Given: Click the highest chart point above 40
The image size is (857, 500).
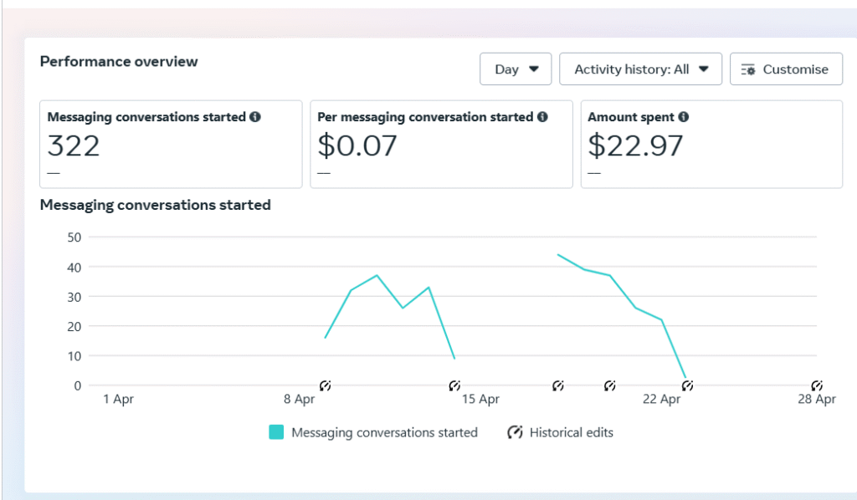Looking at the screenshot, I should 558,255.
